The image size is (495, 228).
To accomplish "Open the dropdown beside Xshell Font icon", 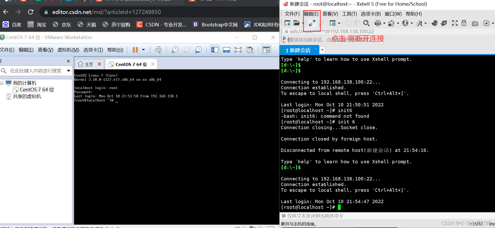I will [x=426, y=23].
